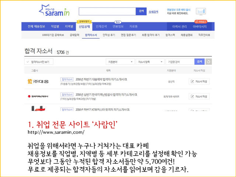Open 전체 채용정보 menu

pyautogui.click(x=36, y=27)
